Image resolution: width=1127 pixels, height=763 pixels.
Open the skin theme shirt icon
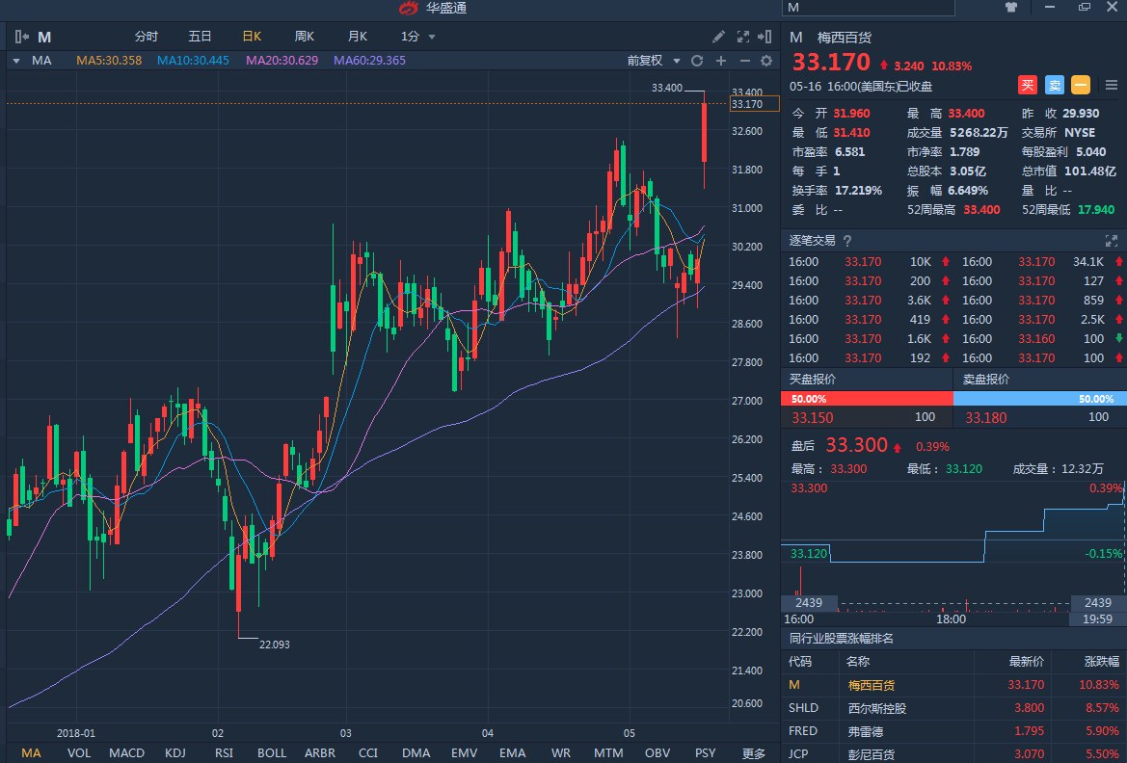[1011, 7]
